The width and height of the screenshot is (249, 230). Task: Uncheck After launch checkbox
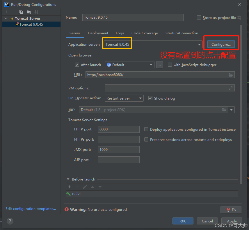click(x=77, y=65)
